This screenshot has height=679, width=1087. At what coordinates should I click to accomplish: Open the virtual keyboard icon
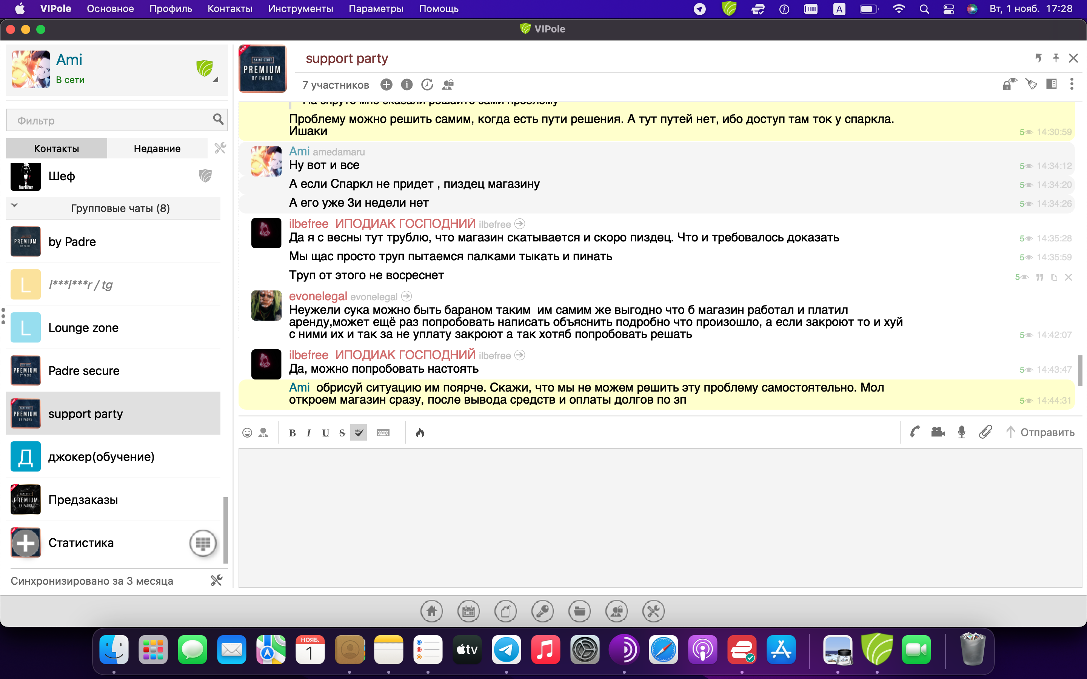[383, 432]
